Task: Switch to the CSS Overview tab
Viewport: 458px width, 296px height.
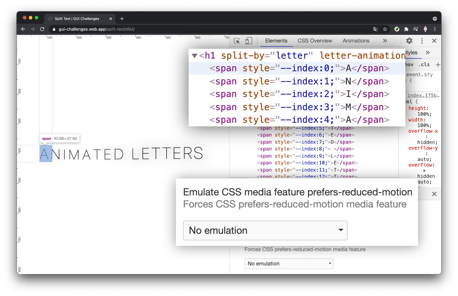Action: click(314, 41)
